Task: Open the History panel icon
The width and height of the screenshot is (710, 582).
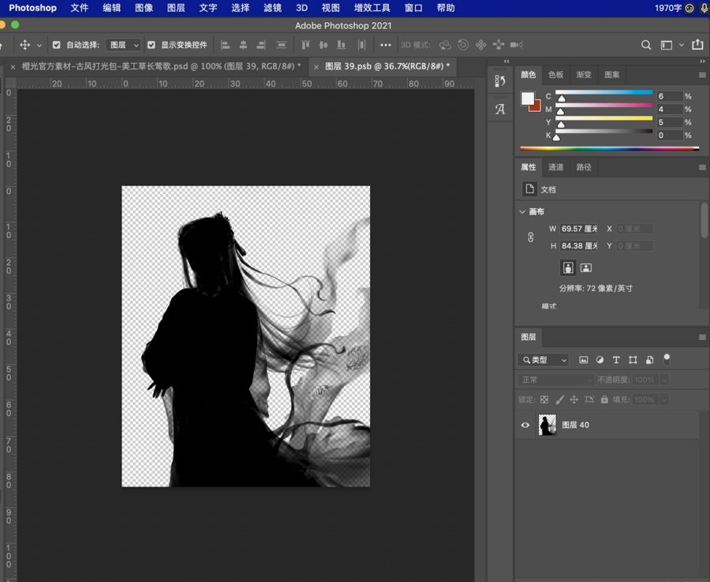Action: [x=499, y=81]
